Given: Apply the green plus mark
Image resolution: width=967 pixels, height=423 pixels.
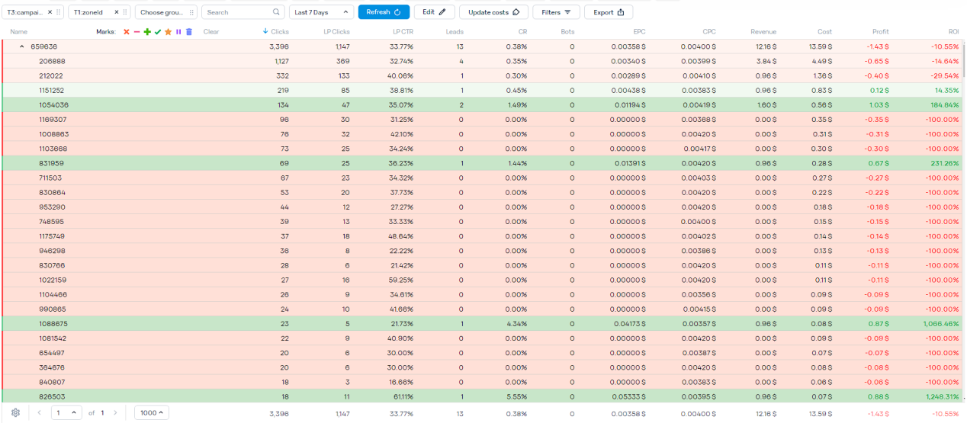Looking at the screenshot, I should [x=147, y=32].
